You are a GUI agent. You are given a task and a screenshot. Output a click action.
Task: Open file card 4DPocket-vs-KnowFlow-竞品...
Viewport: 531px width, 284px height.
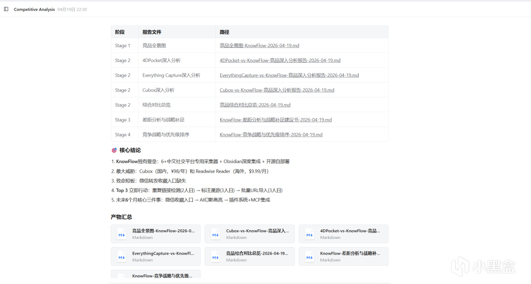pos(343,234)
